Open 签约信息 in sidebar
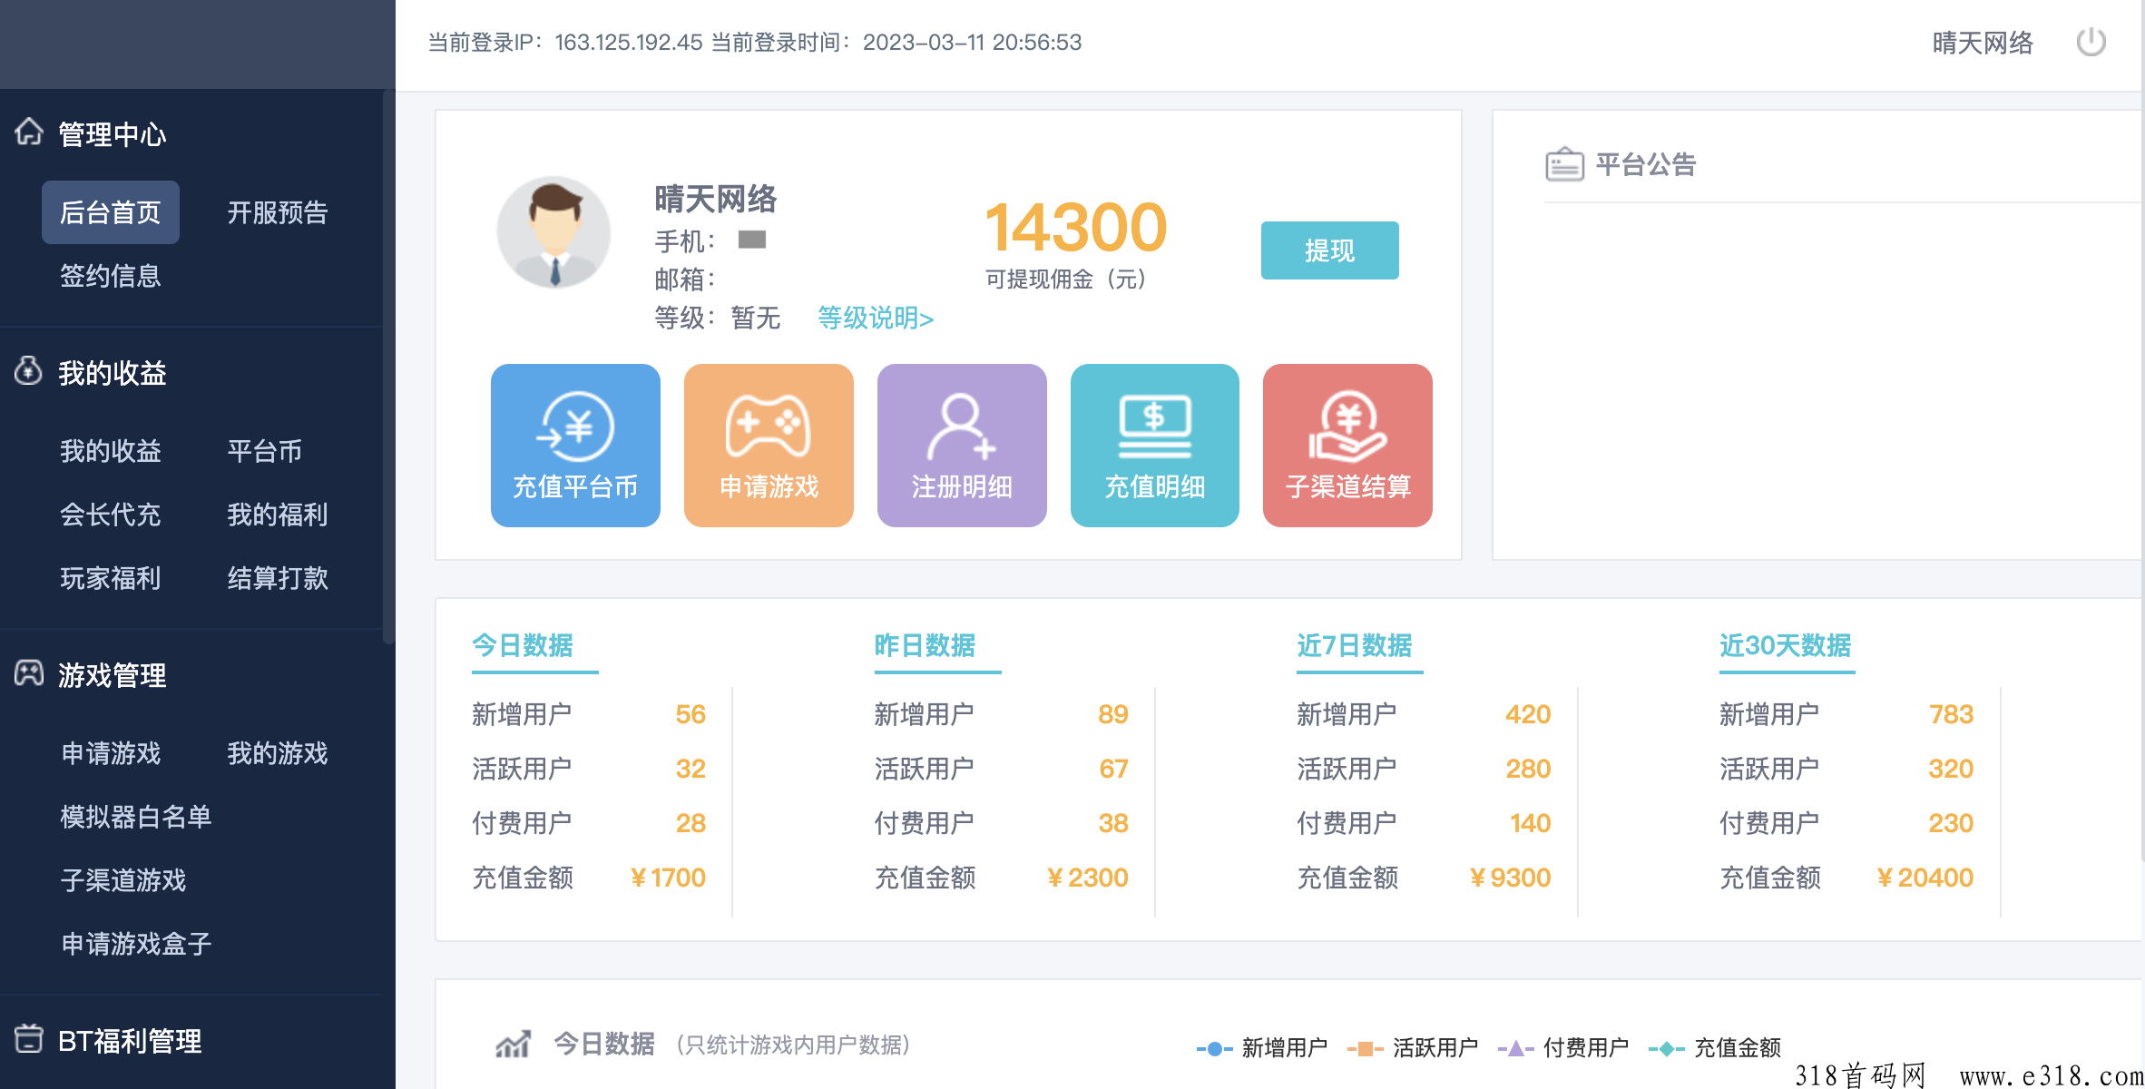2145x1089 pixels. pyautogui.click(x=111, y=276)
